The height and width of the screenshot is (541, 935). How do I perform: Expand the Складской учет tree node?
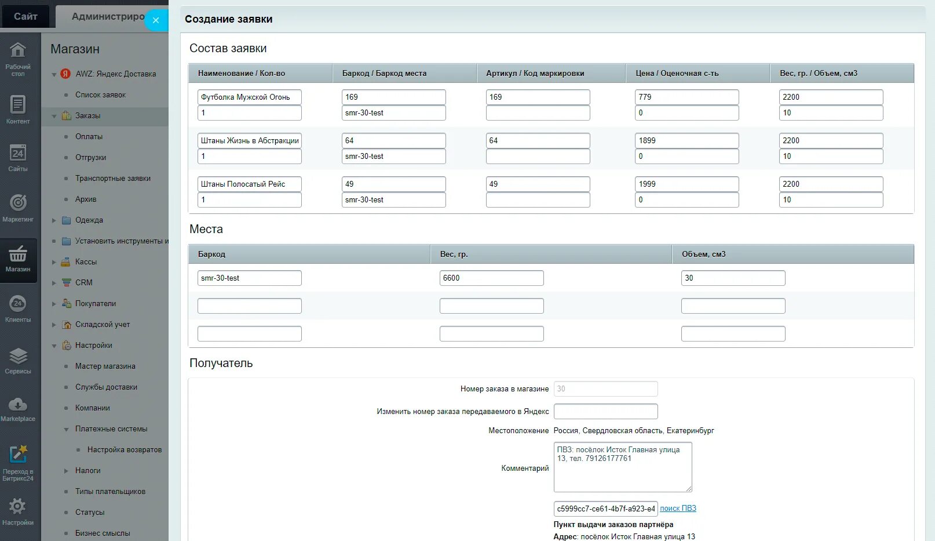[x=54, y=325]
